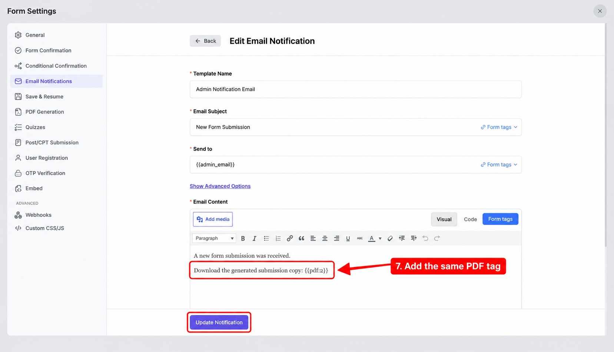Click the OTP Verification lock icon
This screenshot has width=614, height=352.
click(18, 173)
